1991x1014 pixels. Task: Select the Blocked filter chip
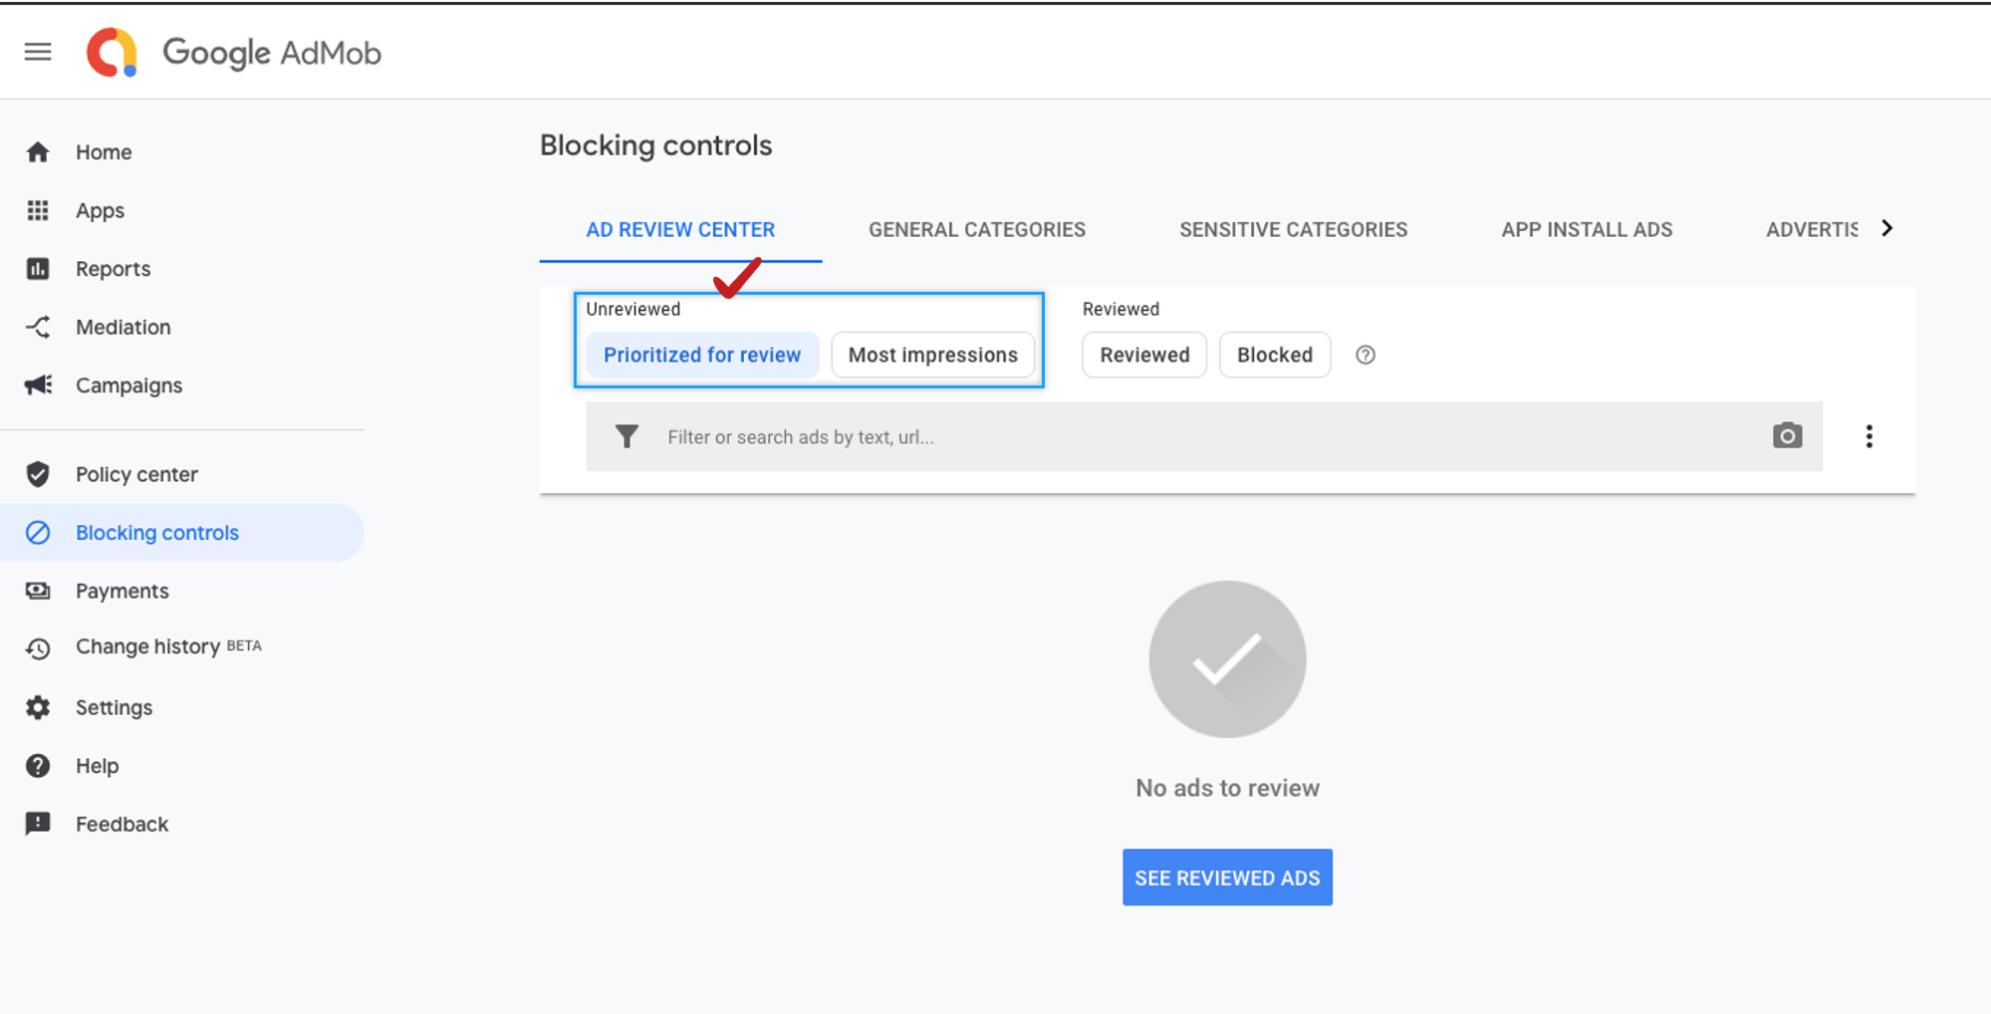tap(1274, 356)
